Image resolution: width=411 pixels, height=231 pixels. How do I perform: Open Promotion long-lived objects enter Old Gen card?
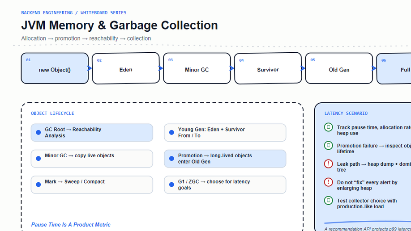click(x=225, y=159)
